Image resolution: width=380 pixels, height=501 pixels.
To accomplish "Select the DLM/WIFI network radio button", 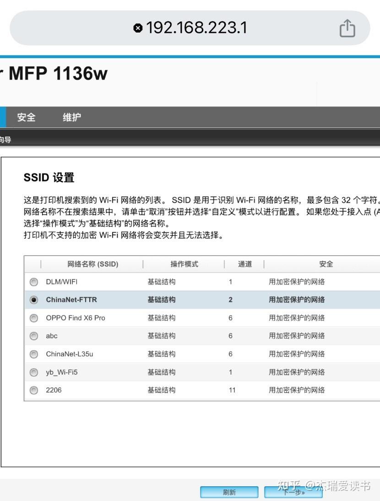I will click(x=33, y=282).
